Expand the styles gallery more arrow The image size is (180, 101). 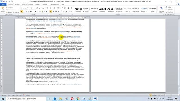tap(157, 12)
